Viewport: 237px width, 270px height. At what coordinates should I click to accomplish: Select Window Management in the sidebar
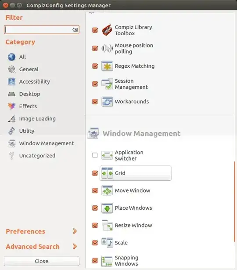pos(47,143)
